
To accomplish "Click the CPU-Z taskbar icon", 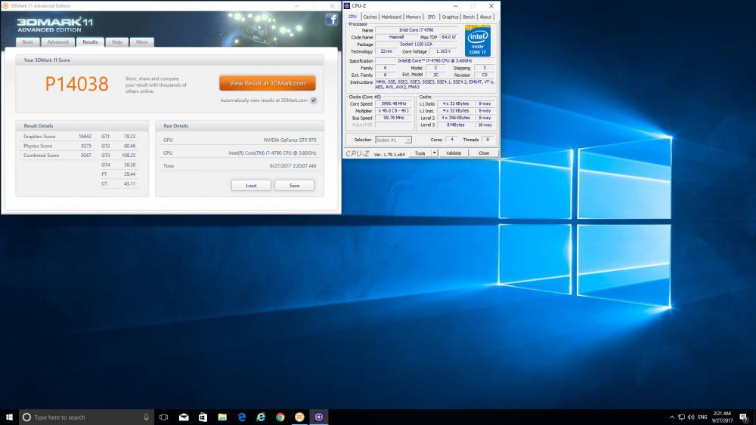I will pyautogui.click(x=319, y=417).
